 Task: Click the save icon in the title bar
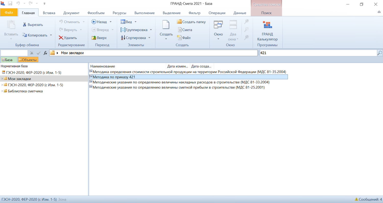pos(10,4)
